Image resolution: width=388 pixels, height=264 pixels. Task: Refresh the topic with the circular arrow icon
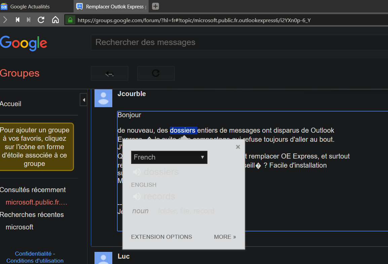point(156,73)
